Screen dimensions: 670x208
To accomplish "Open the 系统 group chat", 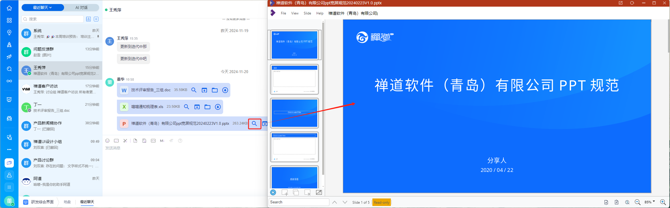I will pyautogui.click(x=61, y=34).
